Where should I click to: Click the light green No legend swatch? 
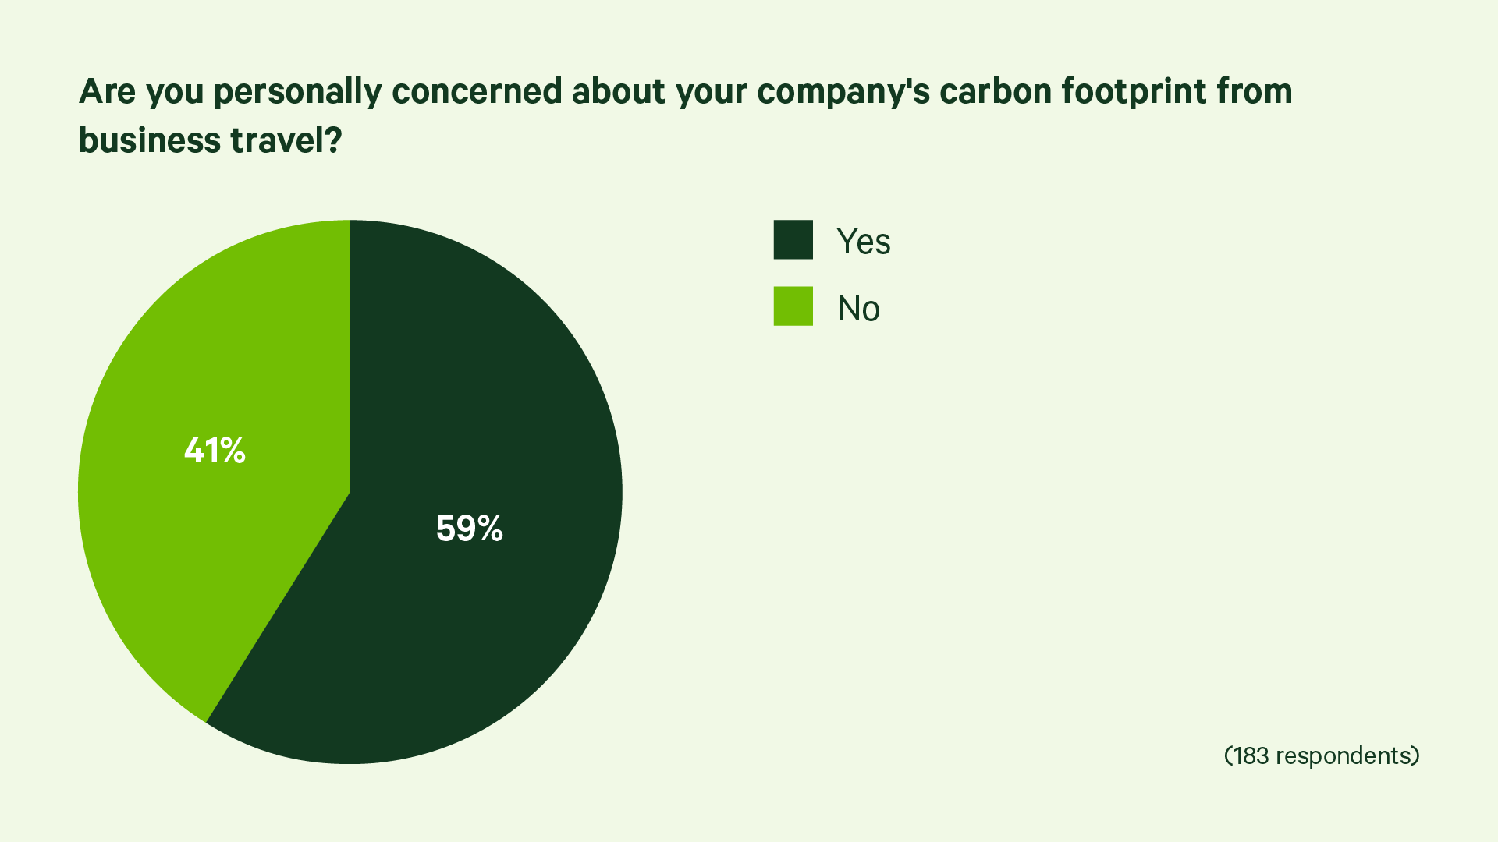pos(793,306)
